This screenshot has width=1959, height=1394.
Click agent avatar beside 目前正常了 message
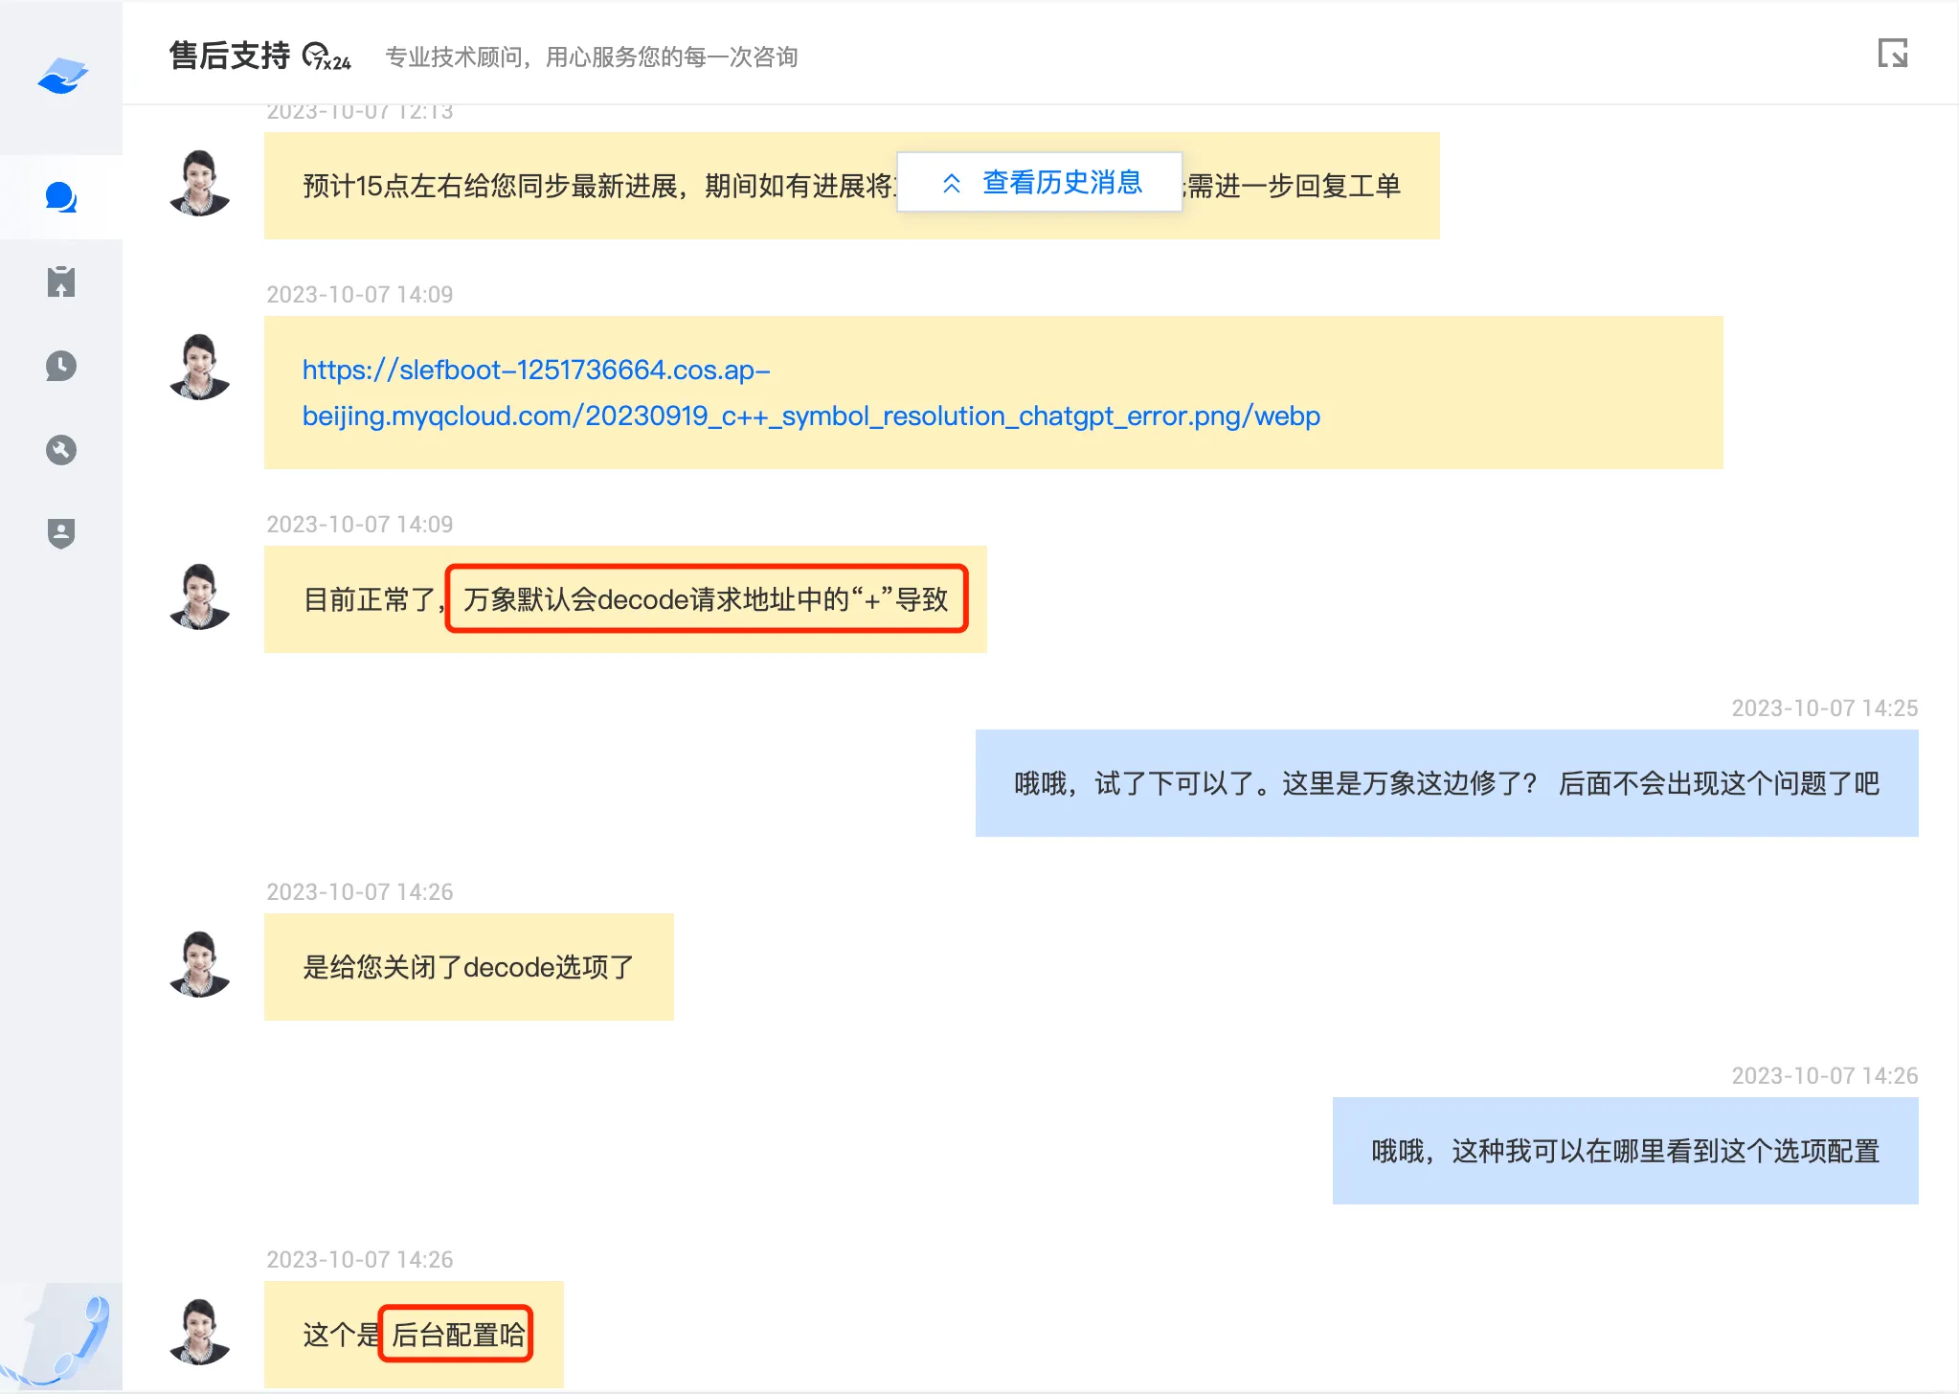200,596
